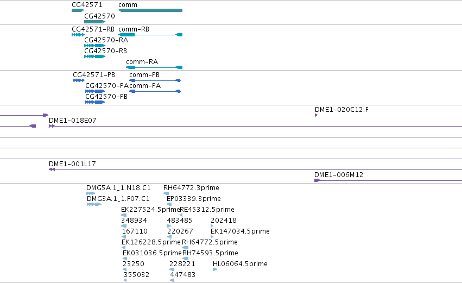Viewport: 462px width, 283px height.
Task: Click the EK147034.5prime EST label
Action: pos(240,231)
